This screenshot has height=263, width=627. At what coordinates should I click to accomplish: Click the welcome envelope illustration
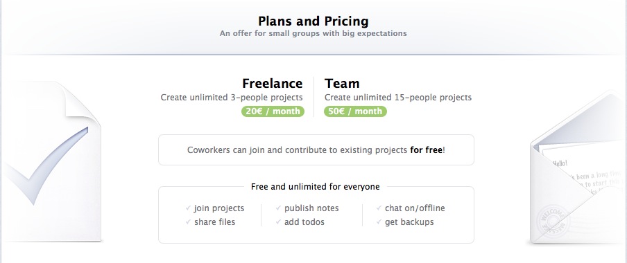pos(578,167)
